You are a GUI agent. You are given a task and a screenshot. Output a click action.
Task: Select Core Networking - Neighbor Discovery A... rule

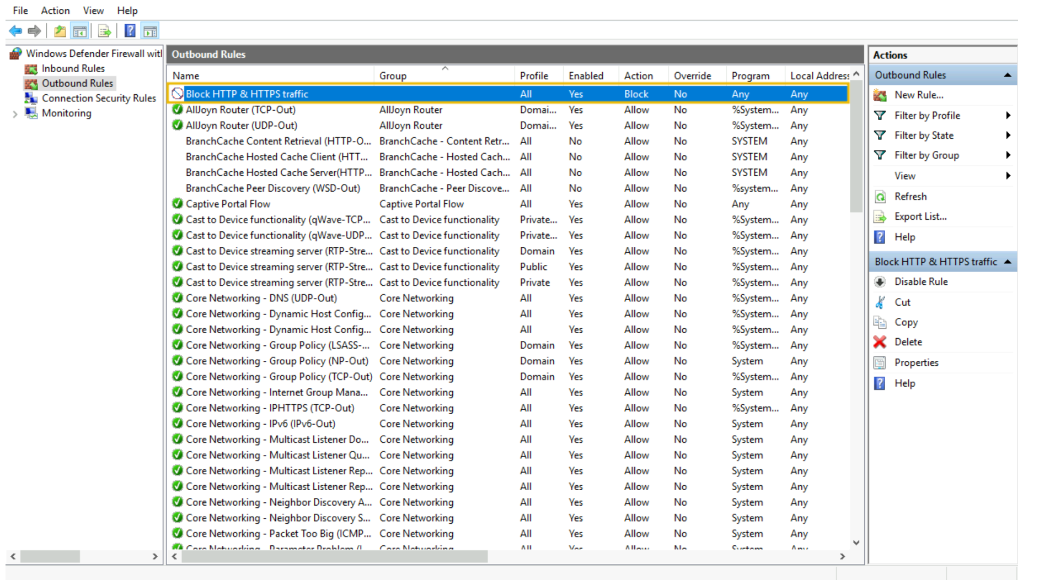coord(508,502)
